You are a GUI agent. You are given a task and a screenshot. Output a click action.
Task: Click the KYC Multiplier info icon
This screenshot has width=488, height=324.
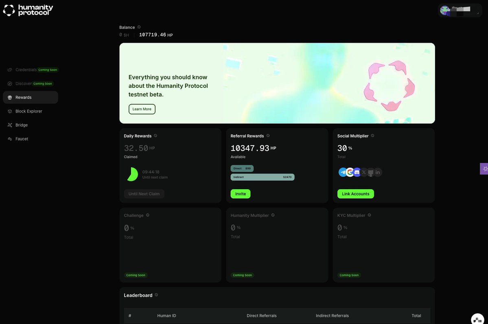(x=370, y=215)
